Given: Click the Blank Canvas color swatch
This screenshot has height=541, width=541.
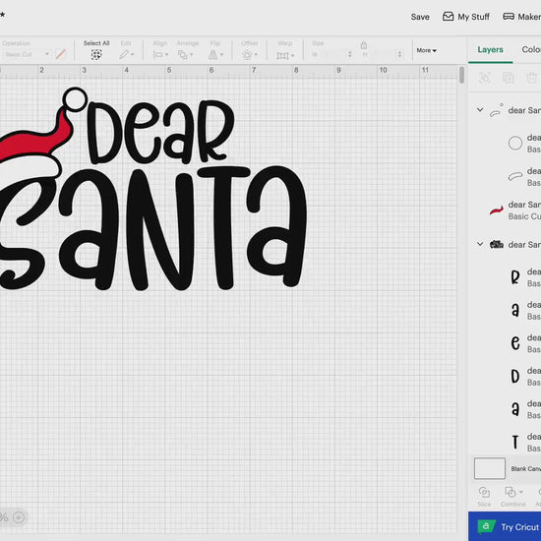Looking at the screenshot, I should [x=490, y=468].
